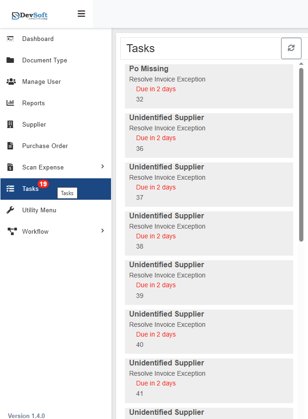Select the Supplier building icon
Image resolution: width=308 pixels, height=419 pixels.
tap(11, 124)
